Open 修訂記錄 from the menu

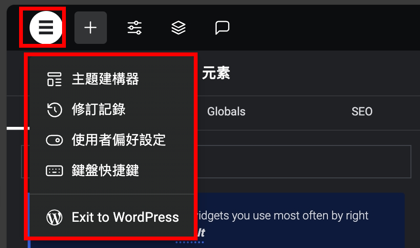(x=98, y=110)
